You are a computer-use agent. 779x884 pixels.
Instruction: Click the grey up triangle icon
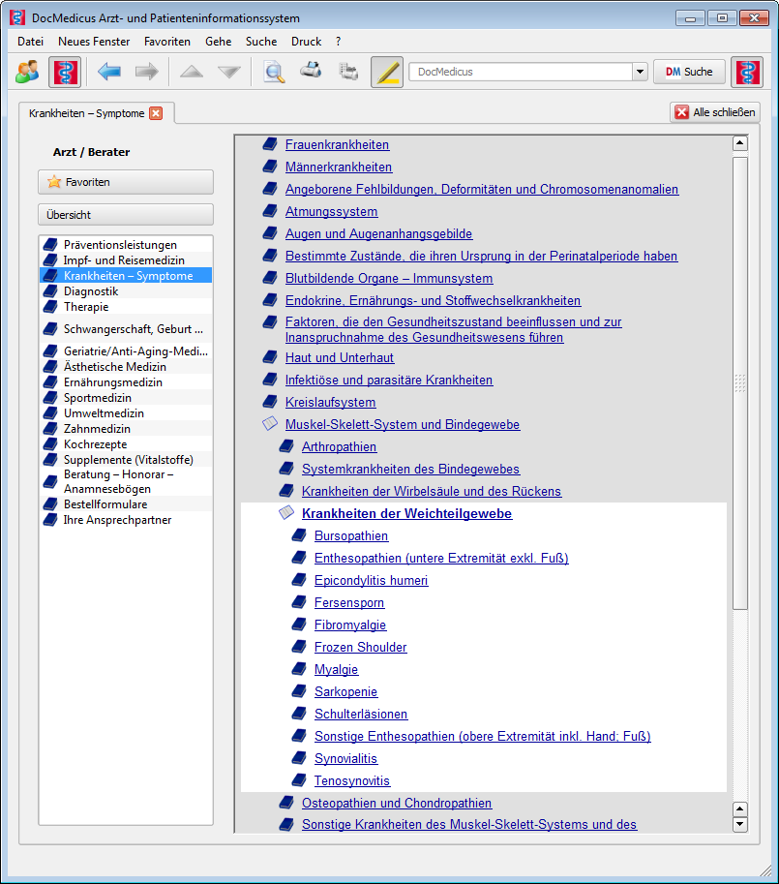click(192, 72)
